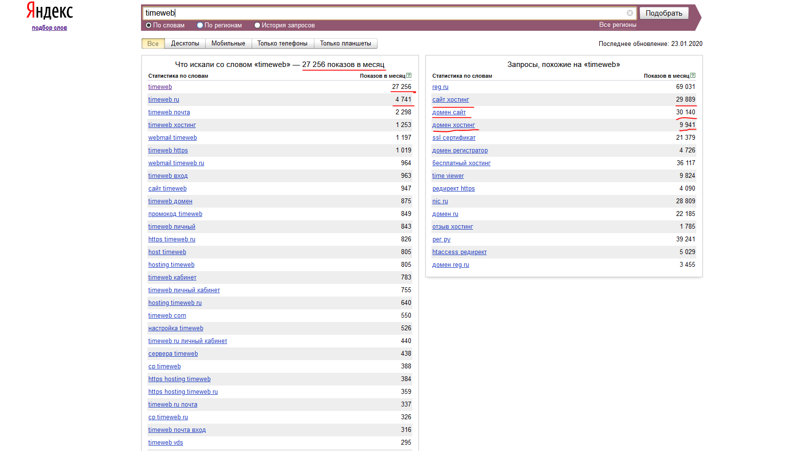The height and width of the screenshot is (451, 804).
Task: Switch to the 'Мобильные' tab
Action: point(228,43)
